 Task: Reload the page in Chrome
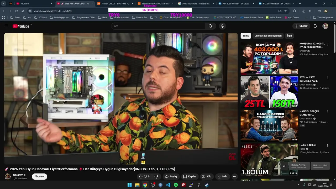coord(16,11)
